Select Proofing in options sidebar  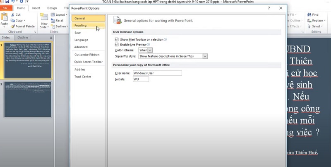click(80, 26)
